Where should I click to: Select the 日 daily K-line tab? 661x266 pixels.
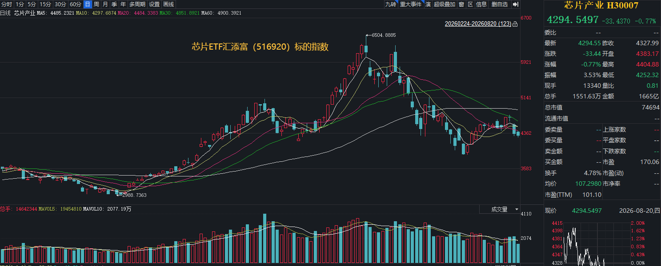tap(87, 4)
